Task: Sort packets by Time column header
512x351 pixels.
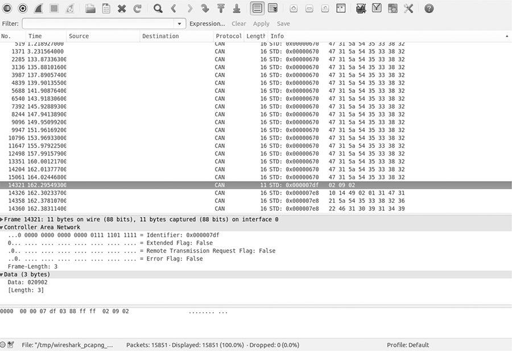Action: pyautogui.click(x=46, y=36)
